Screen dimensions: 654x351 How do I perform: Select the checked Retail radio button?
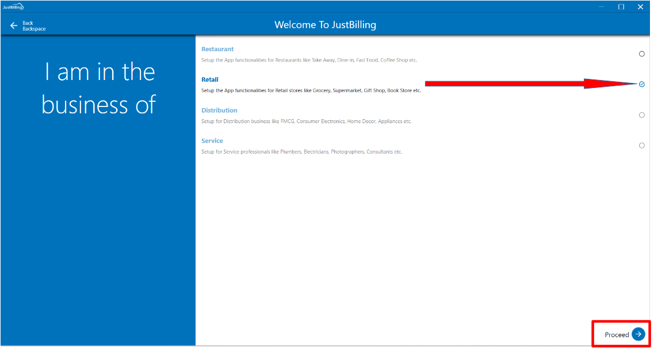pyautogui.click(x=642, y=84)
